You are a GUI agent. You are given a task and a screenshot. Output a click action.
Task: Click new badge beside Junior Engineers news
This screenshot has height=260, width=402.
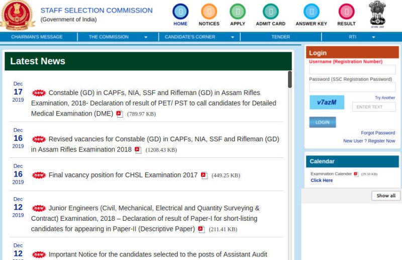(39, 208)
